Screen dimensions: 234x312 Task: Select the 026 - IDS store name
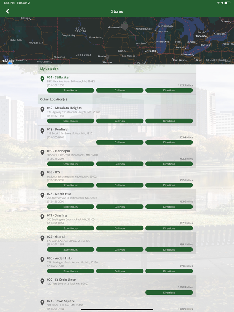54,173
